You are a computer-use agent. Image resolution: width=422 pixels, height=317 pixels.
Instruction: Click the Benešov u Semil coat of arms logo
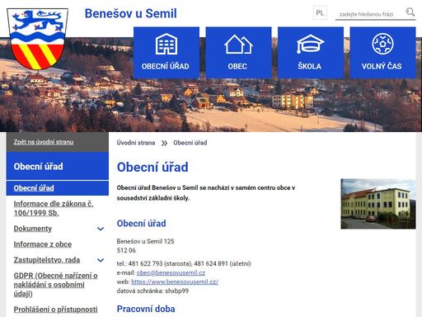point(37,39)
